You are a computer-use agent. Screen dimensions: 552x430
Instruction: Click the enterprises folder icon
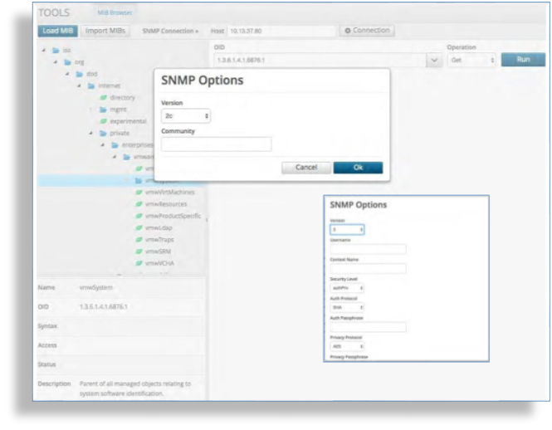pyautogui.click(x=115, y=145)
